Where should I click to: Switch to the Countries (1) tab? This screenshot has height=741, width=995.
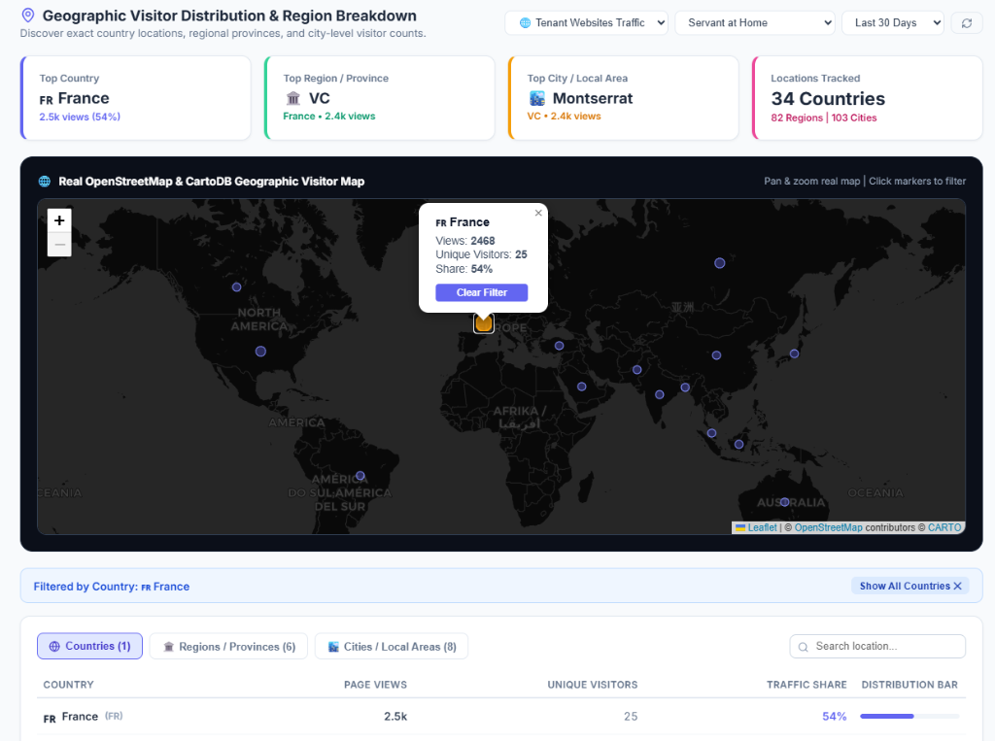click(x=89, y=646)
